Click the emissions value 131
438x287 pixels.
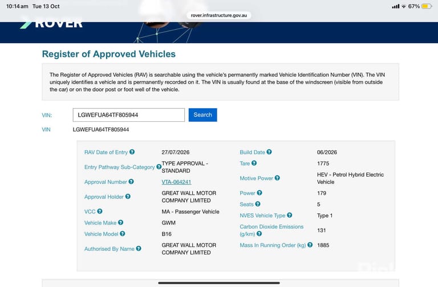(322, 231)
